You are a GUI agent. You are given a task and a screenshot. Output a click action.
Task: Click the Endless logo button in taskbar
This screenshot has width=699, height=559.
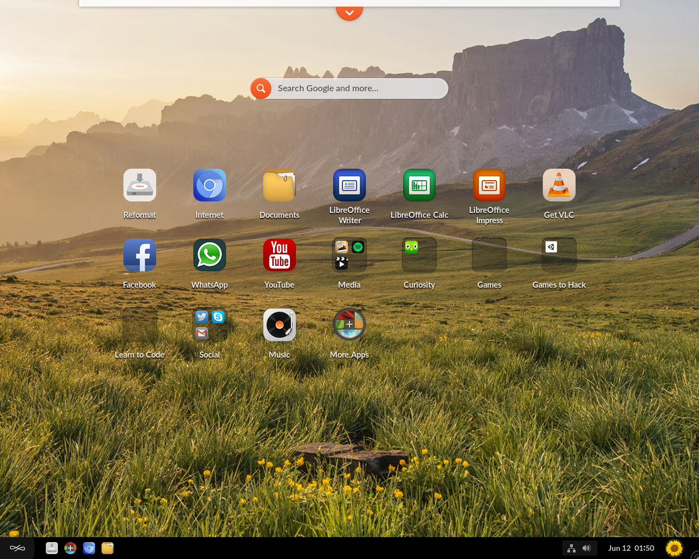tap(17, 548)
